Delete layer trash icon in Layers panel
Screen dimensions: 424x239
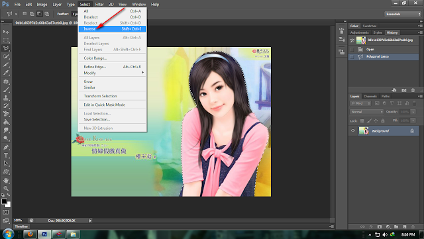[413, 226]
